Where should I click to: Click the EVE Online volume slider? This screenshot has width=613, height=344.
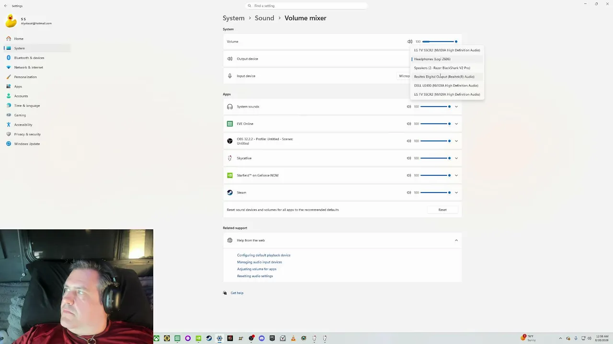click(435, 124)
